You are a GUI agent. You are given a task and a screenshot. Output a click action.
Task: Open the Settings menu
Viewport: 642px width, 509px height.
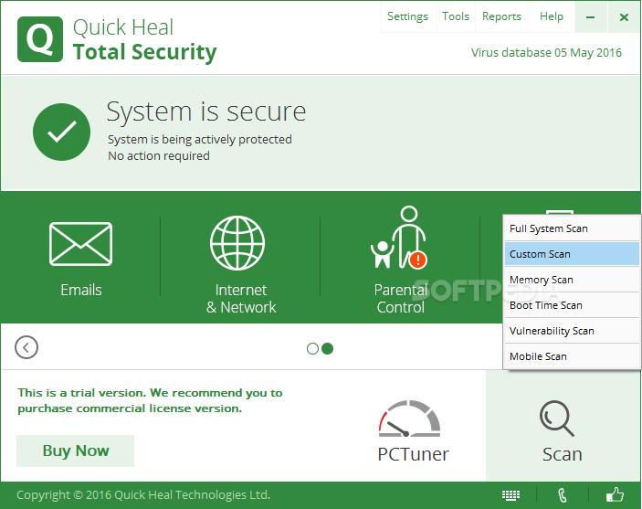(x=408, y=16)
